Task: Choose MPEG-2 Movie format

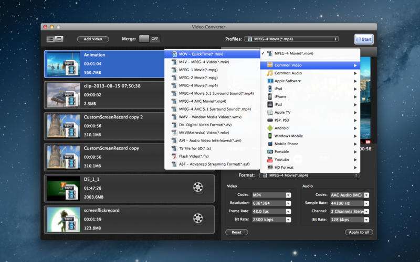Action: [212, 78]
